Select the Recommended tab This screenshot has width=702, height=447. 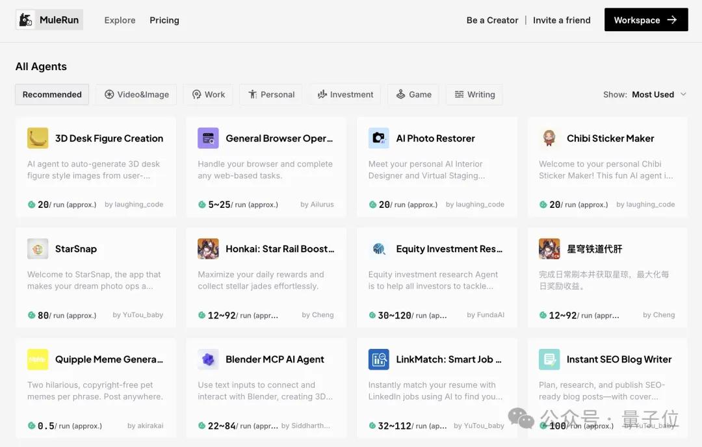click(x=52, y=94)
